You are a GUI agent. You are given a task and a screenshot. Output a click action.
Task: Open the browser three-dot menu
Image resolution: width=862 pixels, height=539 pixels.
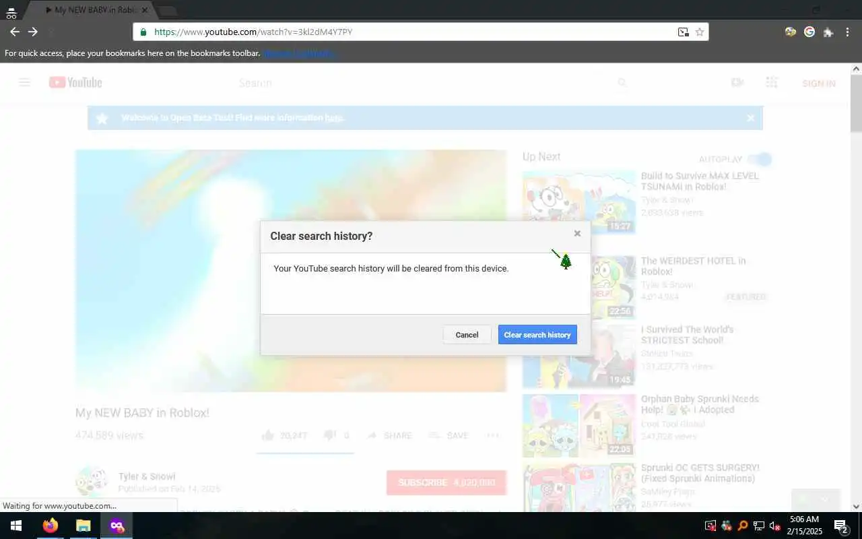pos(847,32)
